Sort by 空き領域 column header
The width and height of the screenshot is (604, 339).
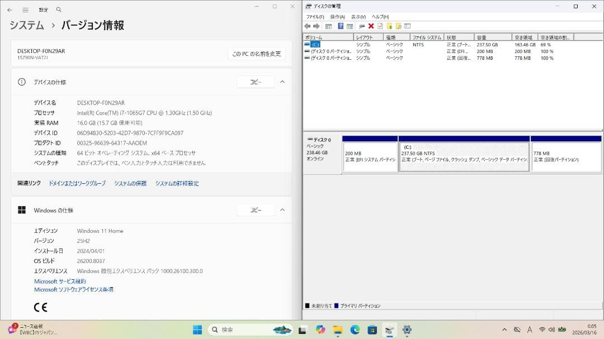click(x=525, y=37)
